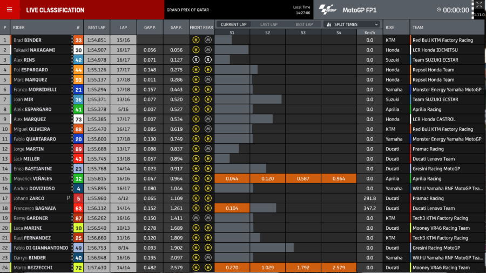Click Pol Espargaro's rear hard tyre icon
The image size is (486, 273).
208,70
